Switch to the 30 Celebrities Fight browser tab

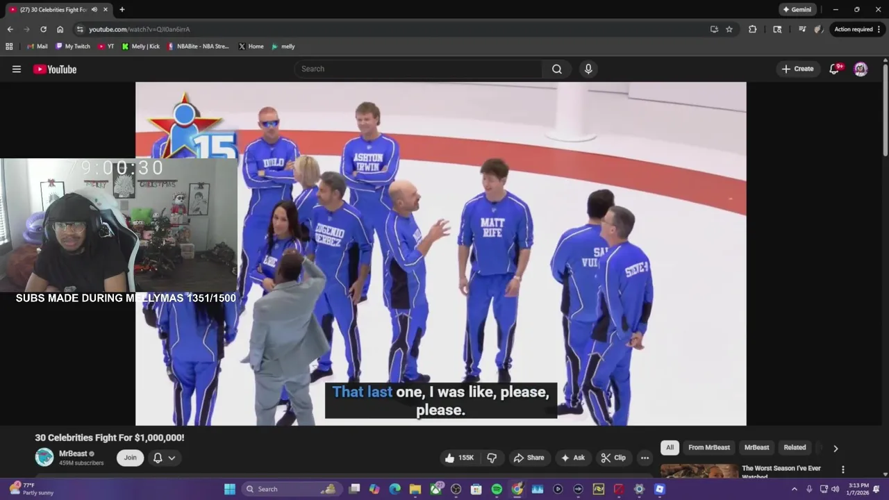[57, 10]
